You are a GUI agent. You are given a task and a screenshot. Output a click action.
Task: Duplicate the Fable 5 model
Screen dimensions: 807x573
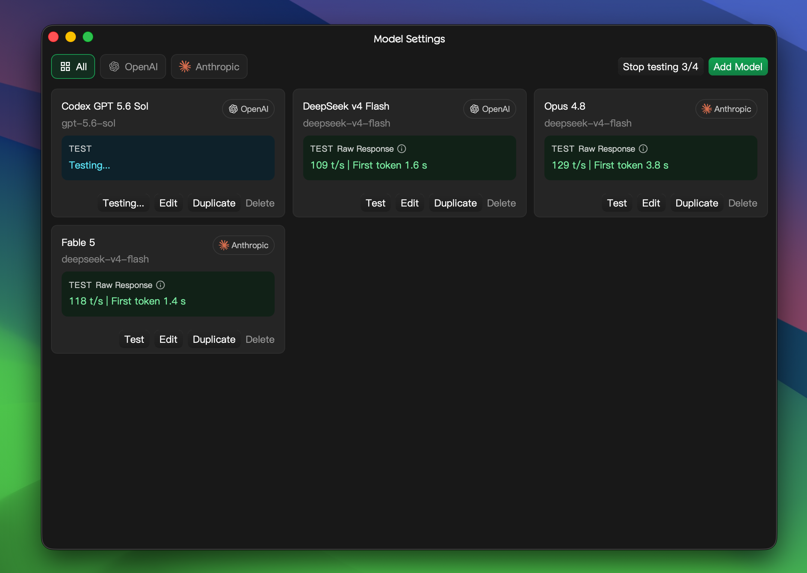tap(214, 339)
